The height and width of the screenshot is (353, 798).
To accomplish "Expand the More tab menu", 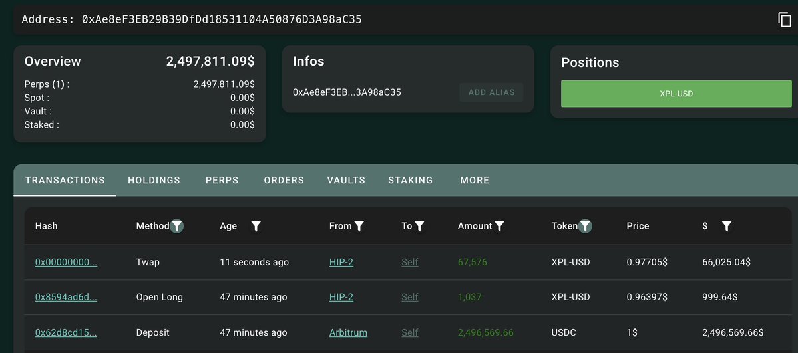I will 475,180.
